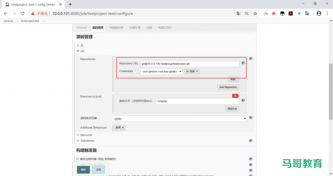333x176 pixels.
Task: Open help icon beside source browser dropdown
Action: 251,118
